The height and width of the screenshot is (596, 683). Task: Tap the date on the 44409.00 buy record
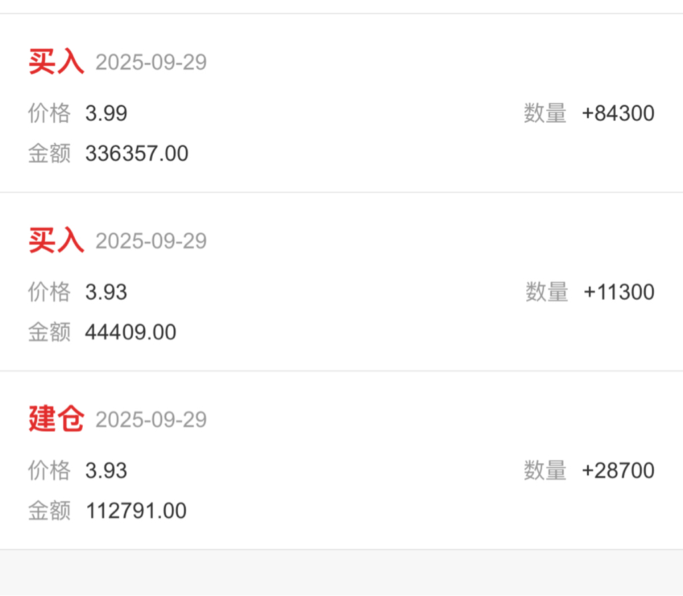151,240
